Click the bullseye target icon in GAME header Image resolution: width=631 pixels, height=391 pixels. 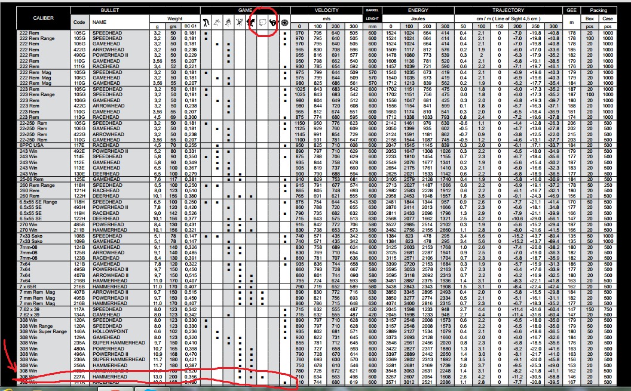[284, 23]
